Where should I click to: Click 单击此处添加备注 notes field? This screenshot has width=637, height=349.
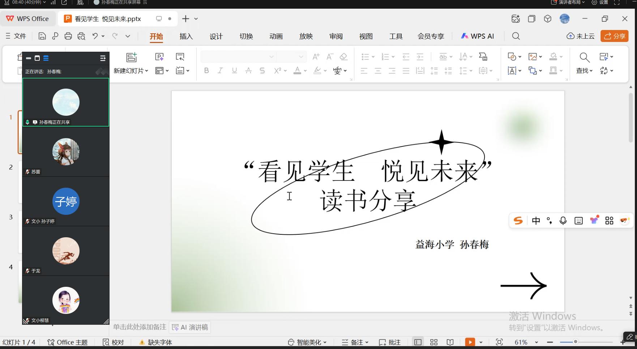pos(140,327)
